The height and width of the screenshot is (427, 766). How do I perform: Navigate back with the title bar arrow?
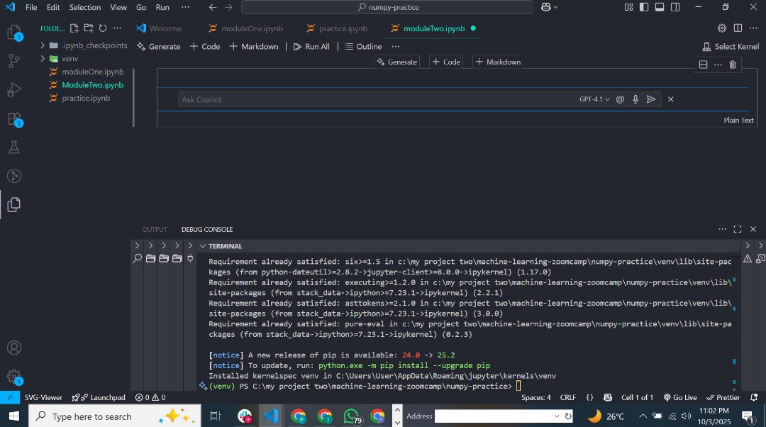pos(213,7)
